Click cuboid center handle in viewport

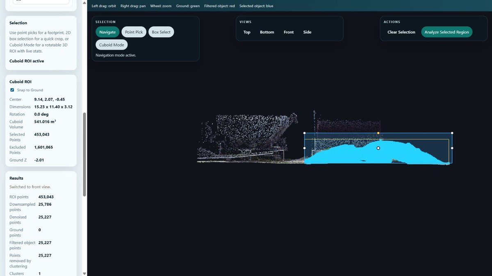coord(378,148)
